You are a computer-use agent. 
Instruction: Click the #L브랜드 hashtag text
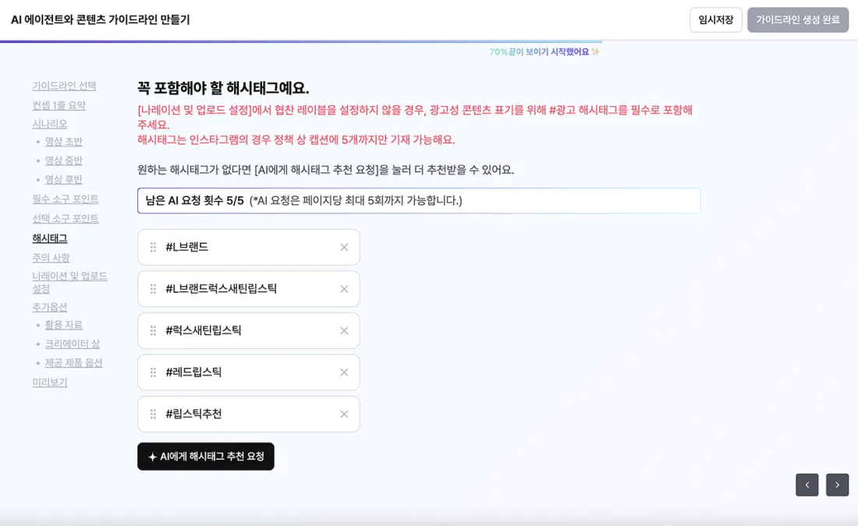(x=187, y=247)
